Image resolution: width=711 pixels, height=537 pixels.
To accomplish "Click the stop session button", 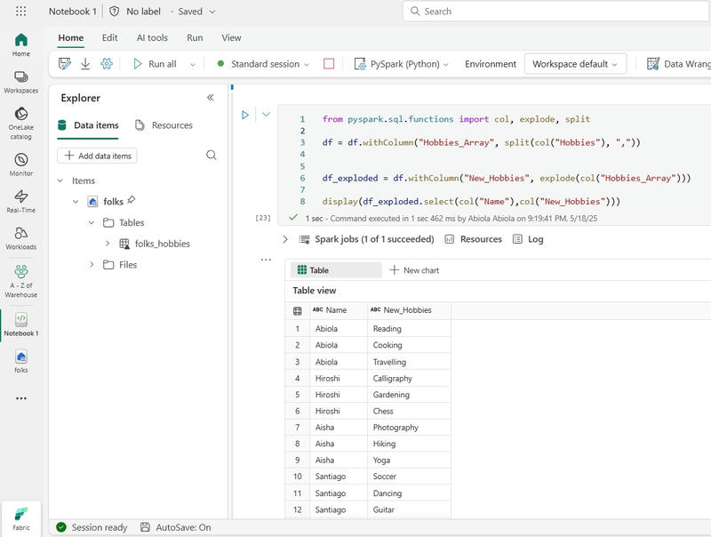I will [329, 64].
